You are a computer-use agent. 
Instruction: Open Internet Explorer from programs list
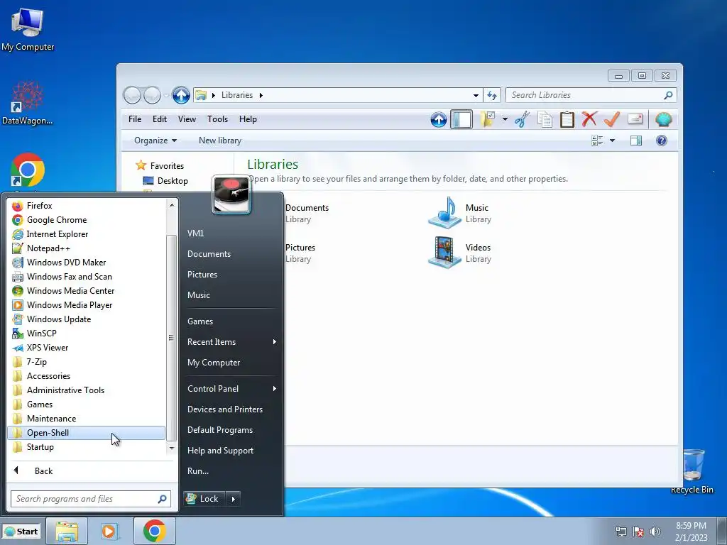pyautogui.click(x=86, y=234)
